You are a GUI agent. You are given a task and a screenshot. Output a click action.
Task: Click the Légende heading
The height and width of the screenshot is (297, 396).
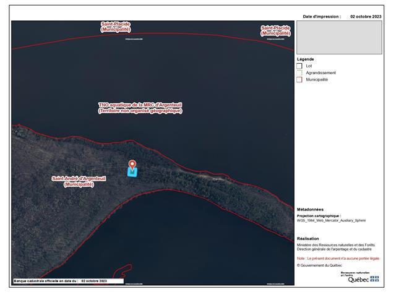(x=306, y=59)
